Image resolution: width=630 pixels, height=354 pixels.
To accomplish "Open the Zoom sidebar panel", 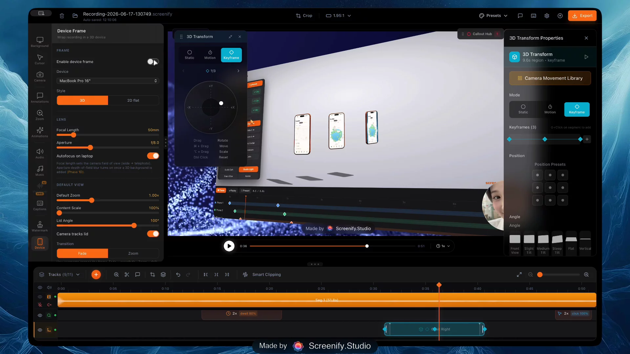I will [x=40, y=115].
